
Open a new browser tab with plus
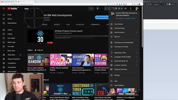(35, 2)
